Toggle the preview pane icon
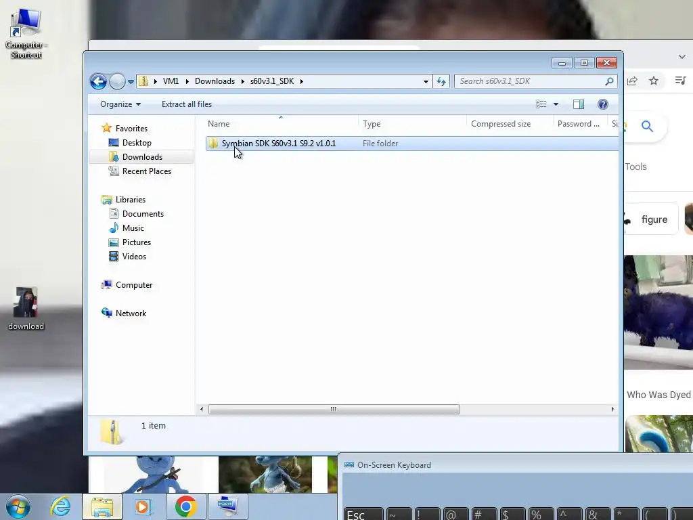 579,104
